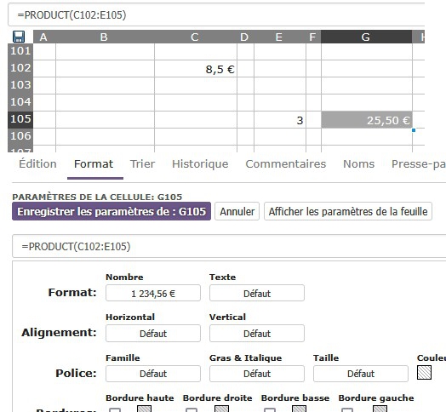
Task: Toggle the Bordure gauche checkbox
Action: click(347, 410)
